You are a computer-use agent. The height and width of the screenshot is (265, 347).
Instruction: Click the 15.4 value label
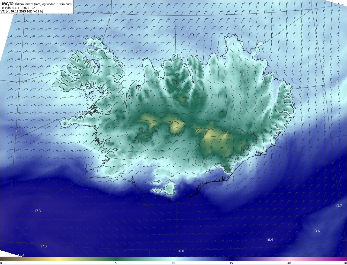click(x=21, y=255)
